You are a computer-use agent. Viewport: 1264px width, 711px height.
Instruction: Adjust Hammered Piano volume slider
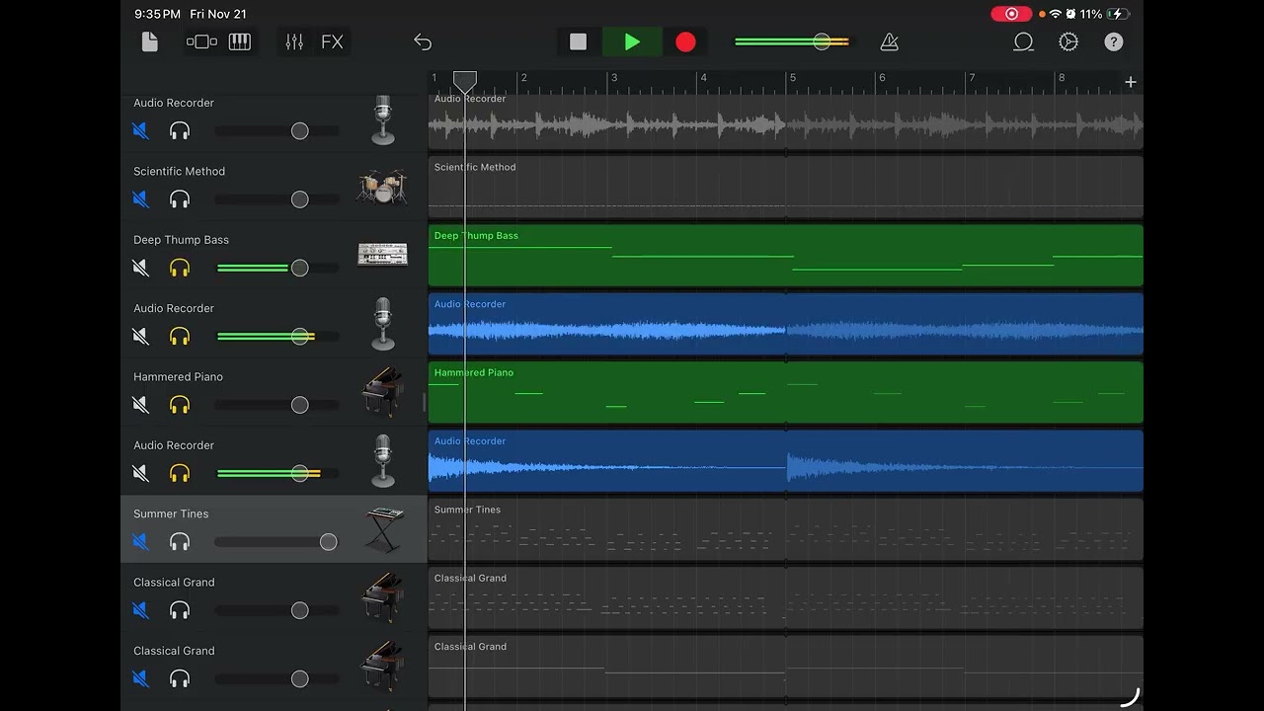click(x=300, y=405)
